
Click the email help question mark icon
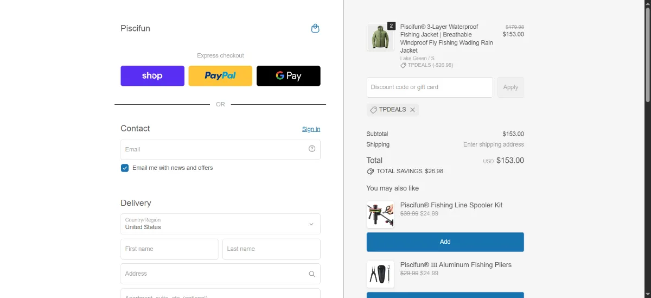point(312,149)
